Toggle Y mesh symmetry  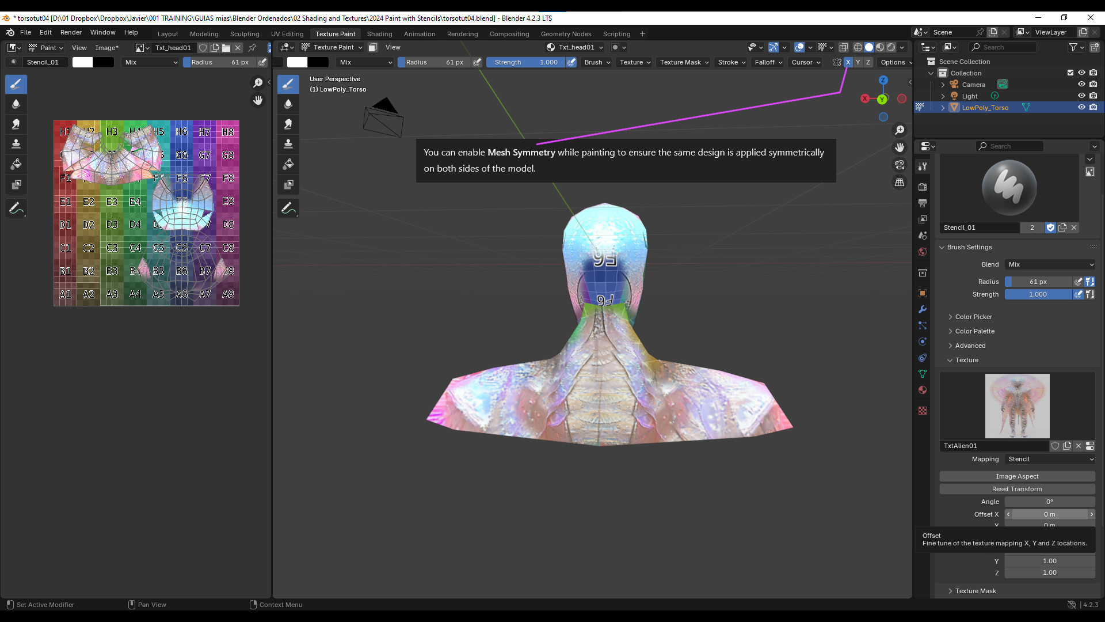tap(858, 62)
